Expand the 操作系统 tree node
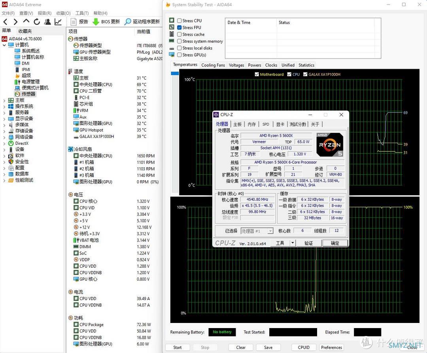Screen dimensions: 427x353 (x=4, y=107)
